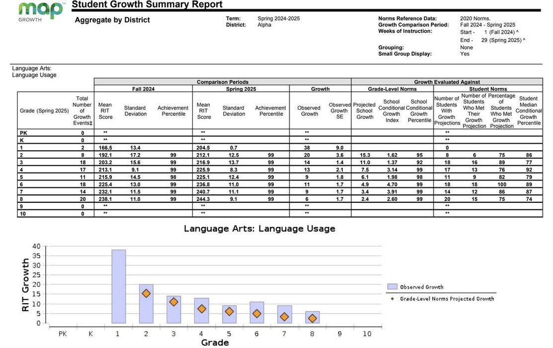Image resolution: width=553 pixels, height=348 pixels.
Task: Click the 'RIT Growth' y-axis label
Action: [25, 285]
